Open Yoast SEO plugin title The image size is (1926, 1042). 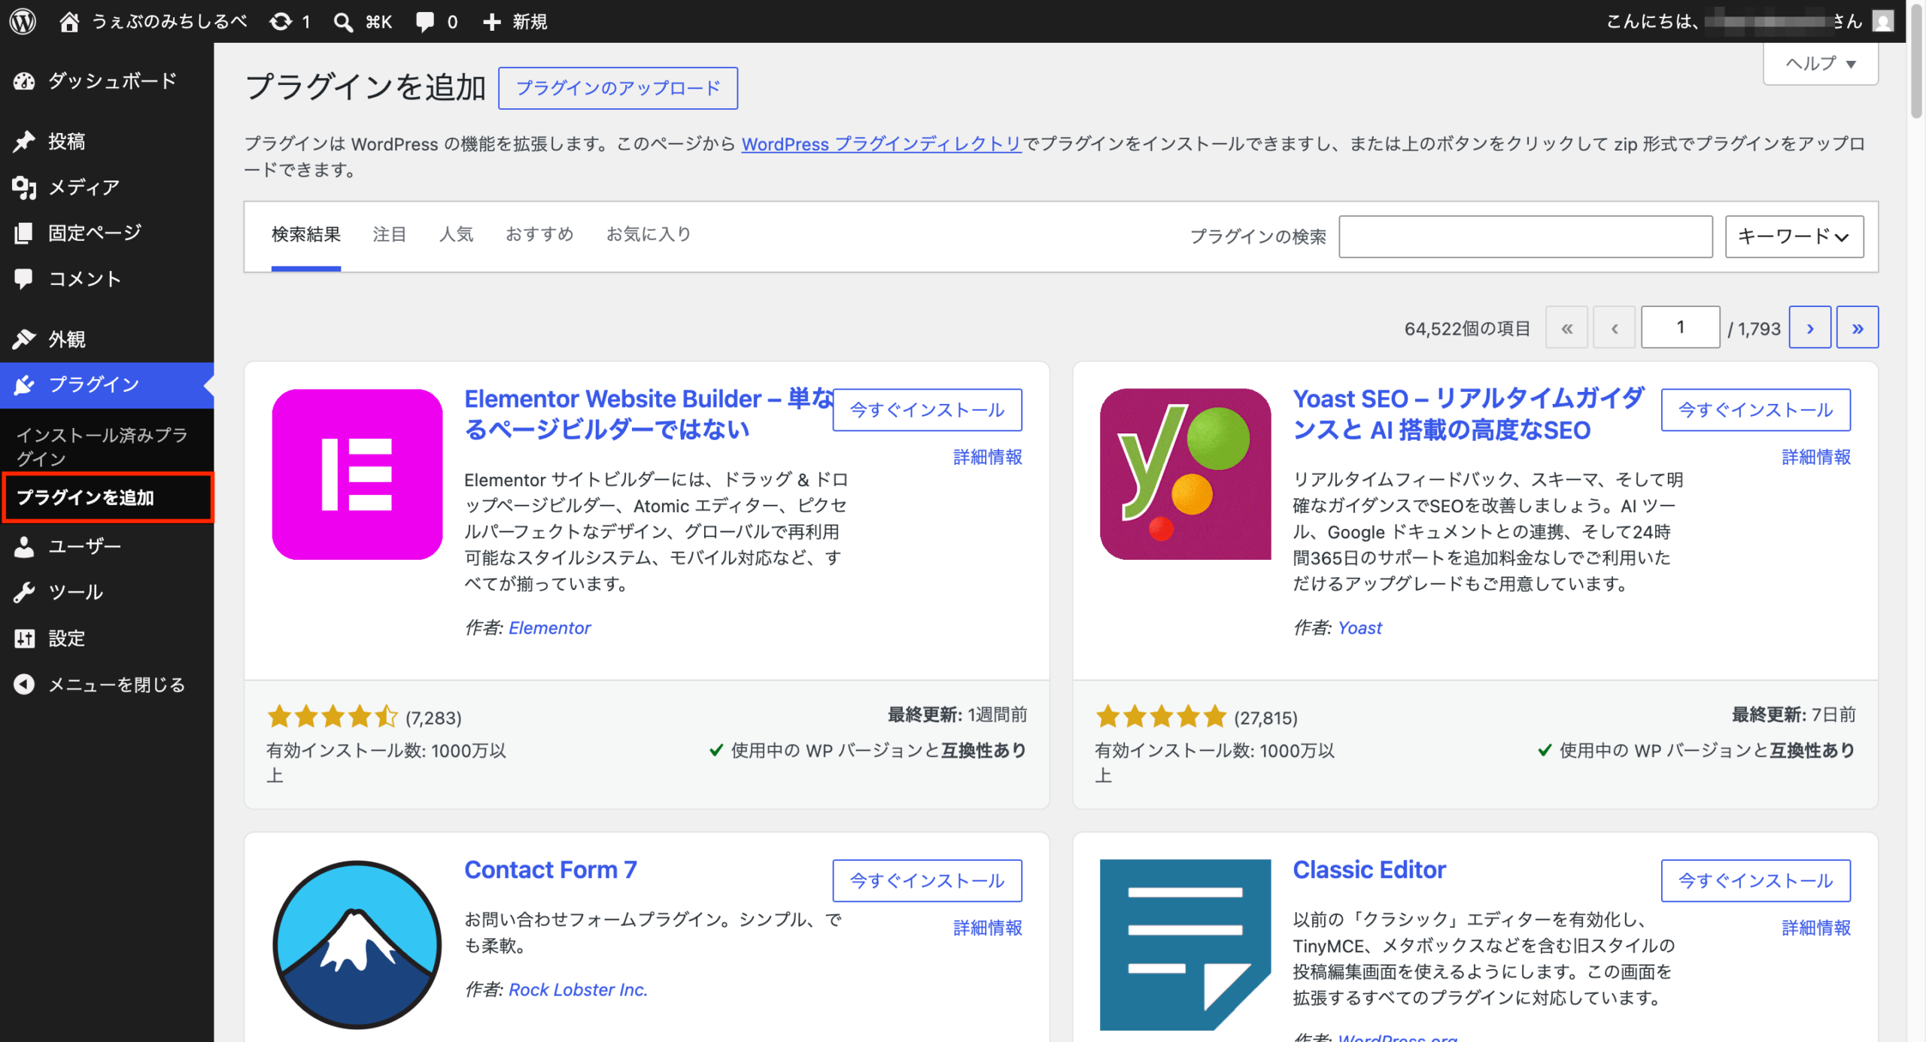[1469, 414]
